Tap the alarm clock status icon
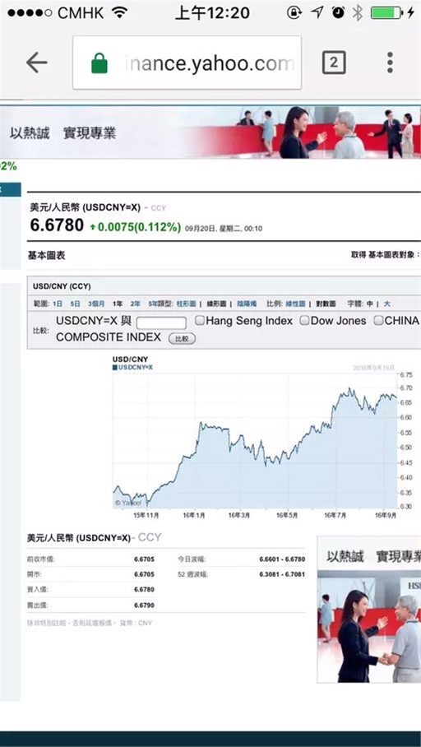The height and width of the screenshot is (747, 421). (x=338, y=13)
